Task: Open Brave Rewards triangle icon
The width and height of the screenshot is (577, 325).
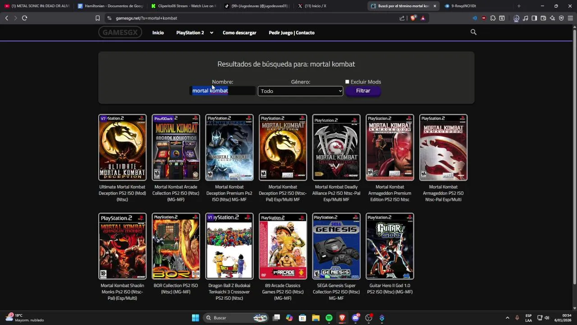Action: coord(423,18)
